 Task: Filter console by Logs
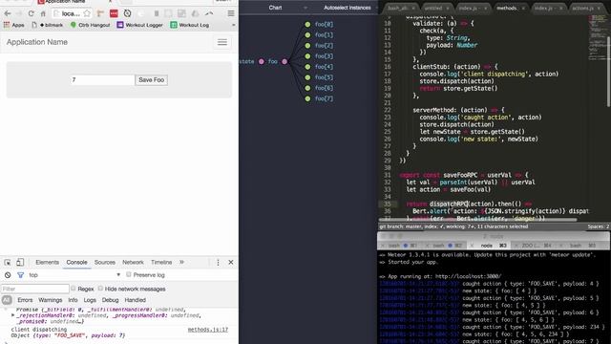(90, 300)
